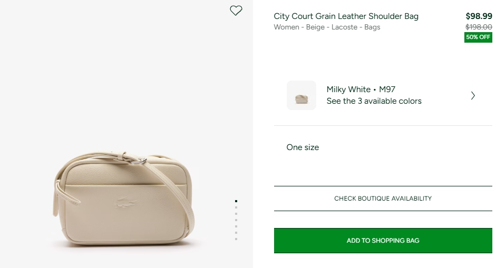Open the Women breadcrumb link
Viewport: 496px width, 268px height.
click(287, 27)
